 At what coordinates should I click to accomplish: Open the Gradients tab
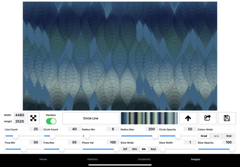(144, 159)
